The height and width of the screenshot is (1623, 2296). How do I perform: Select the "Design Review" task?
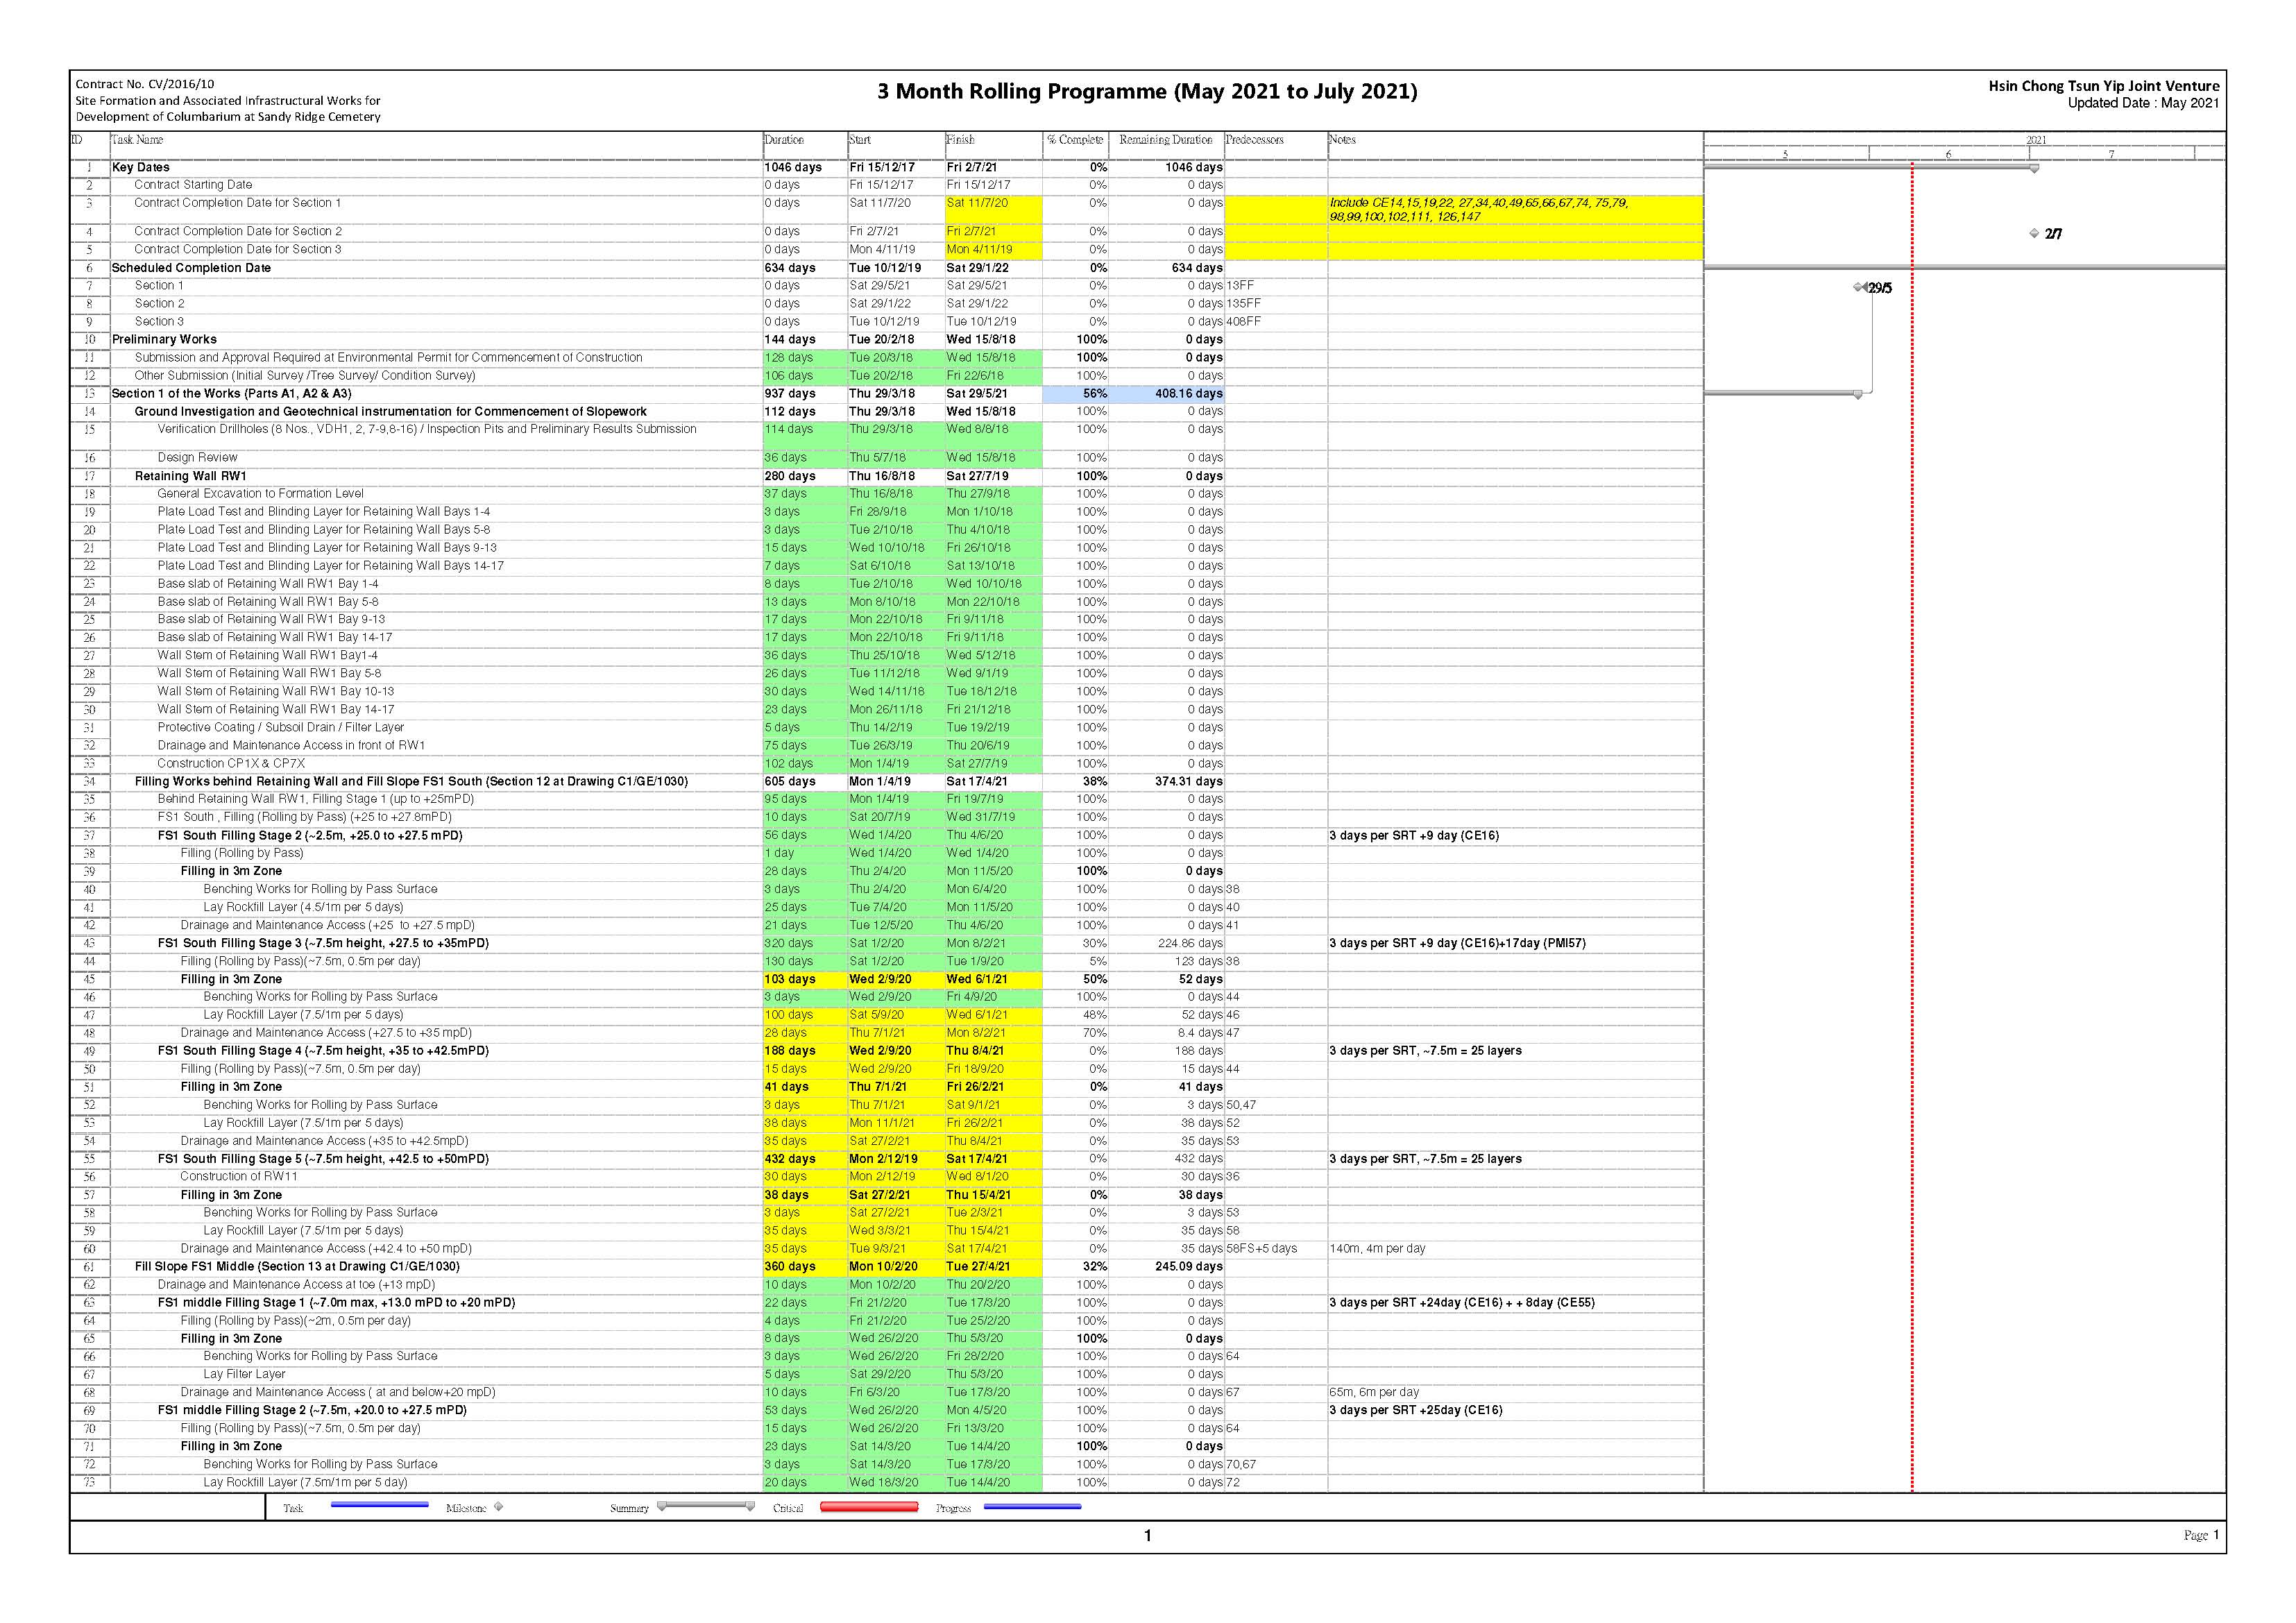(197, 458)
